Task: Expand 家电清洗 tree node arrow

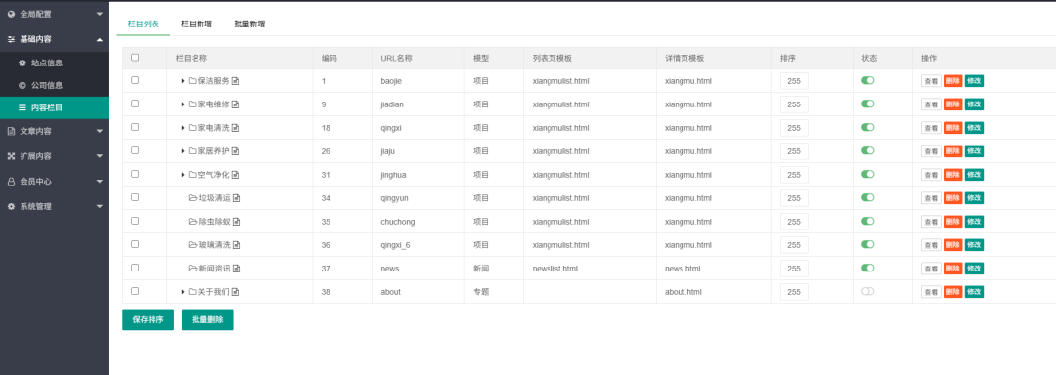Action: coord(183,128)
